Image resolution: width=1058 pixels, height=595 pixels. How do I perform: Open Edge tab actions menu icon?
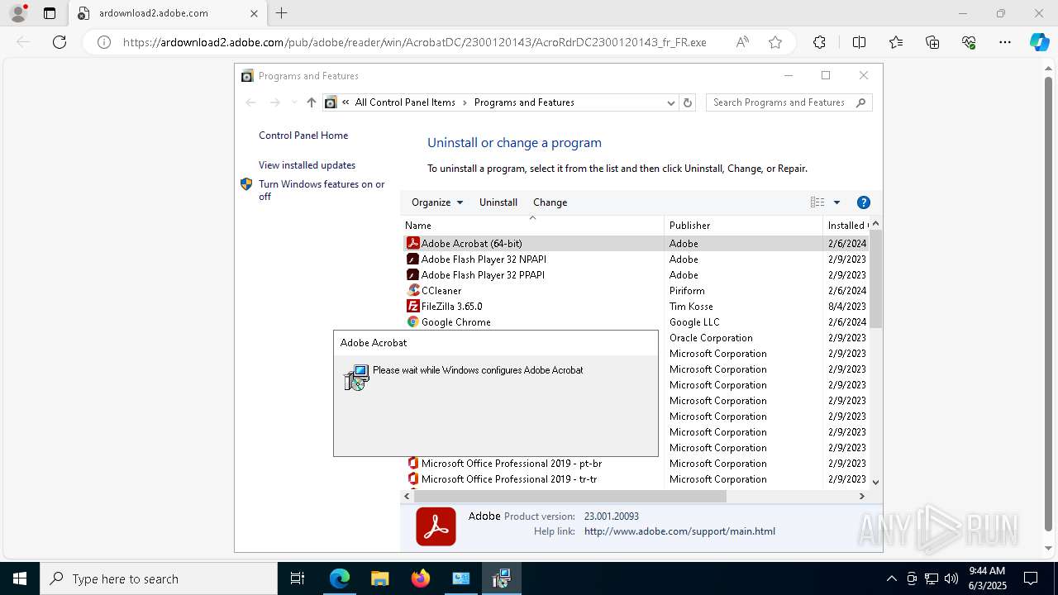(x=50, y=13)
